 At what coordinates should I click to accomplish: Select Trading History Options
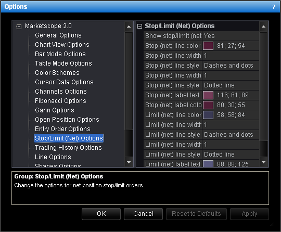pos(68,148)
